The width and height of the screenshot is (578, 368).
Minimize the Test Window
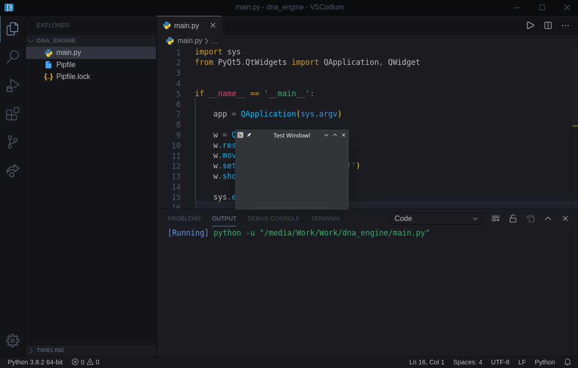(x=326, y=135)
